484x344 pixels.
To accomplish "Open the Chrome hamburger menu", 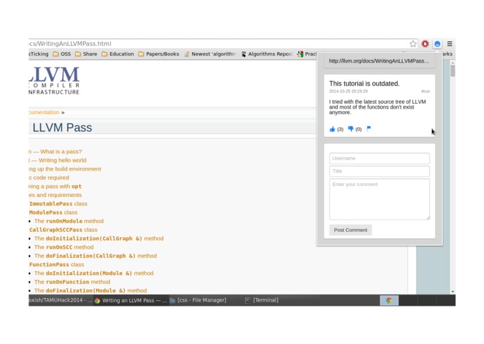I will click(450, 44).
